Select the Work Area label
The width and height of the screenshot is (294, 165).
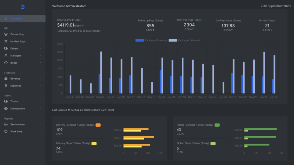point(16,131)
